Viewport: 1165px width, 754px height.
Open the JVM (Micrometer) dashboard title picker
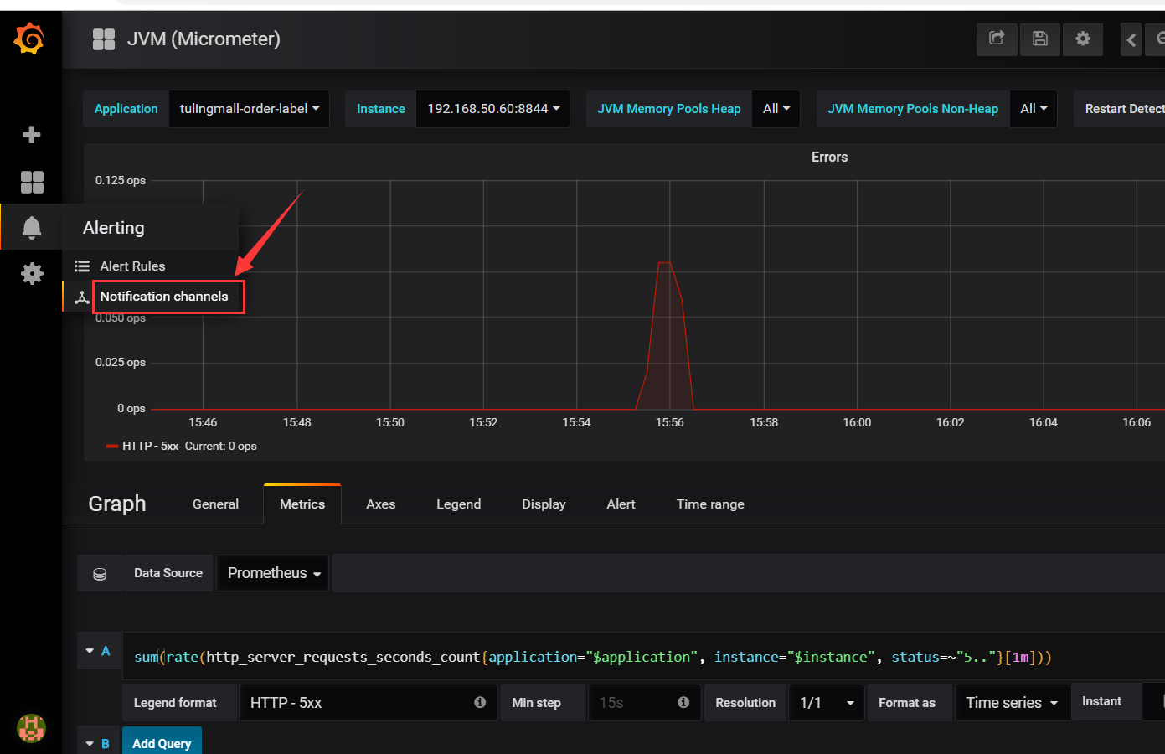point(204,39)
